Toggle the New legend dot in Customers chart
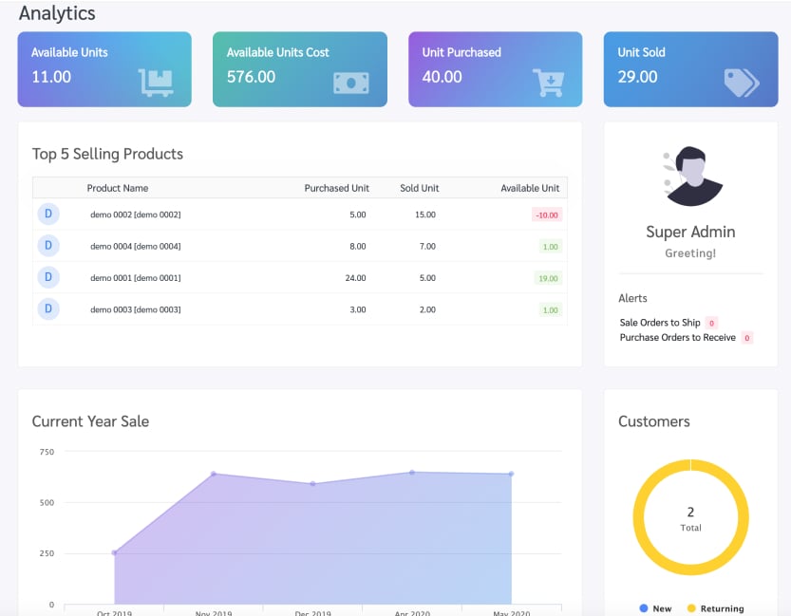The width and height of the screenshot is (791, 616). pos(644,608)
